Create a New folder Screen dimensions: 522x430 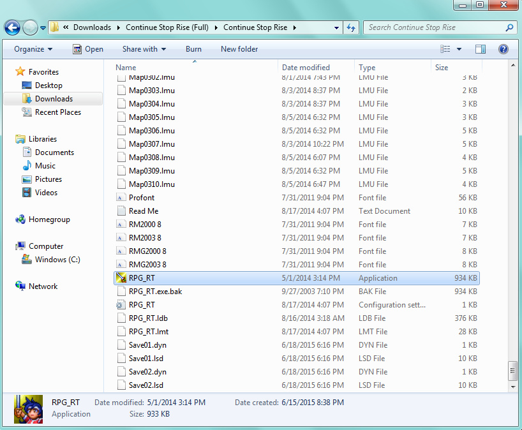(239, 49)
